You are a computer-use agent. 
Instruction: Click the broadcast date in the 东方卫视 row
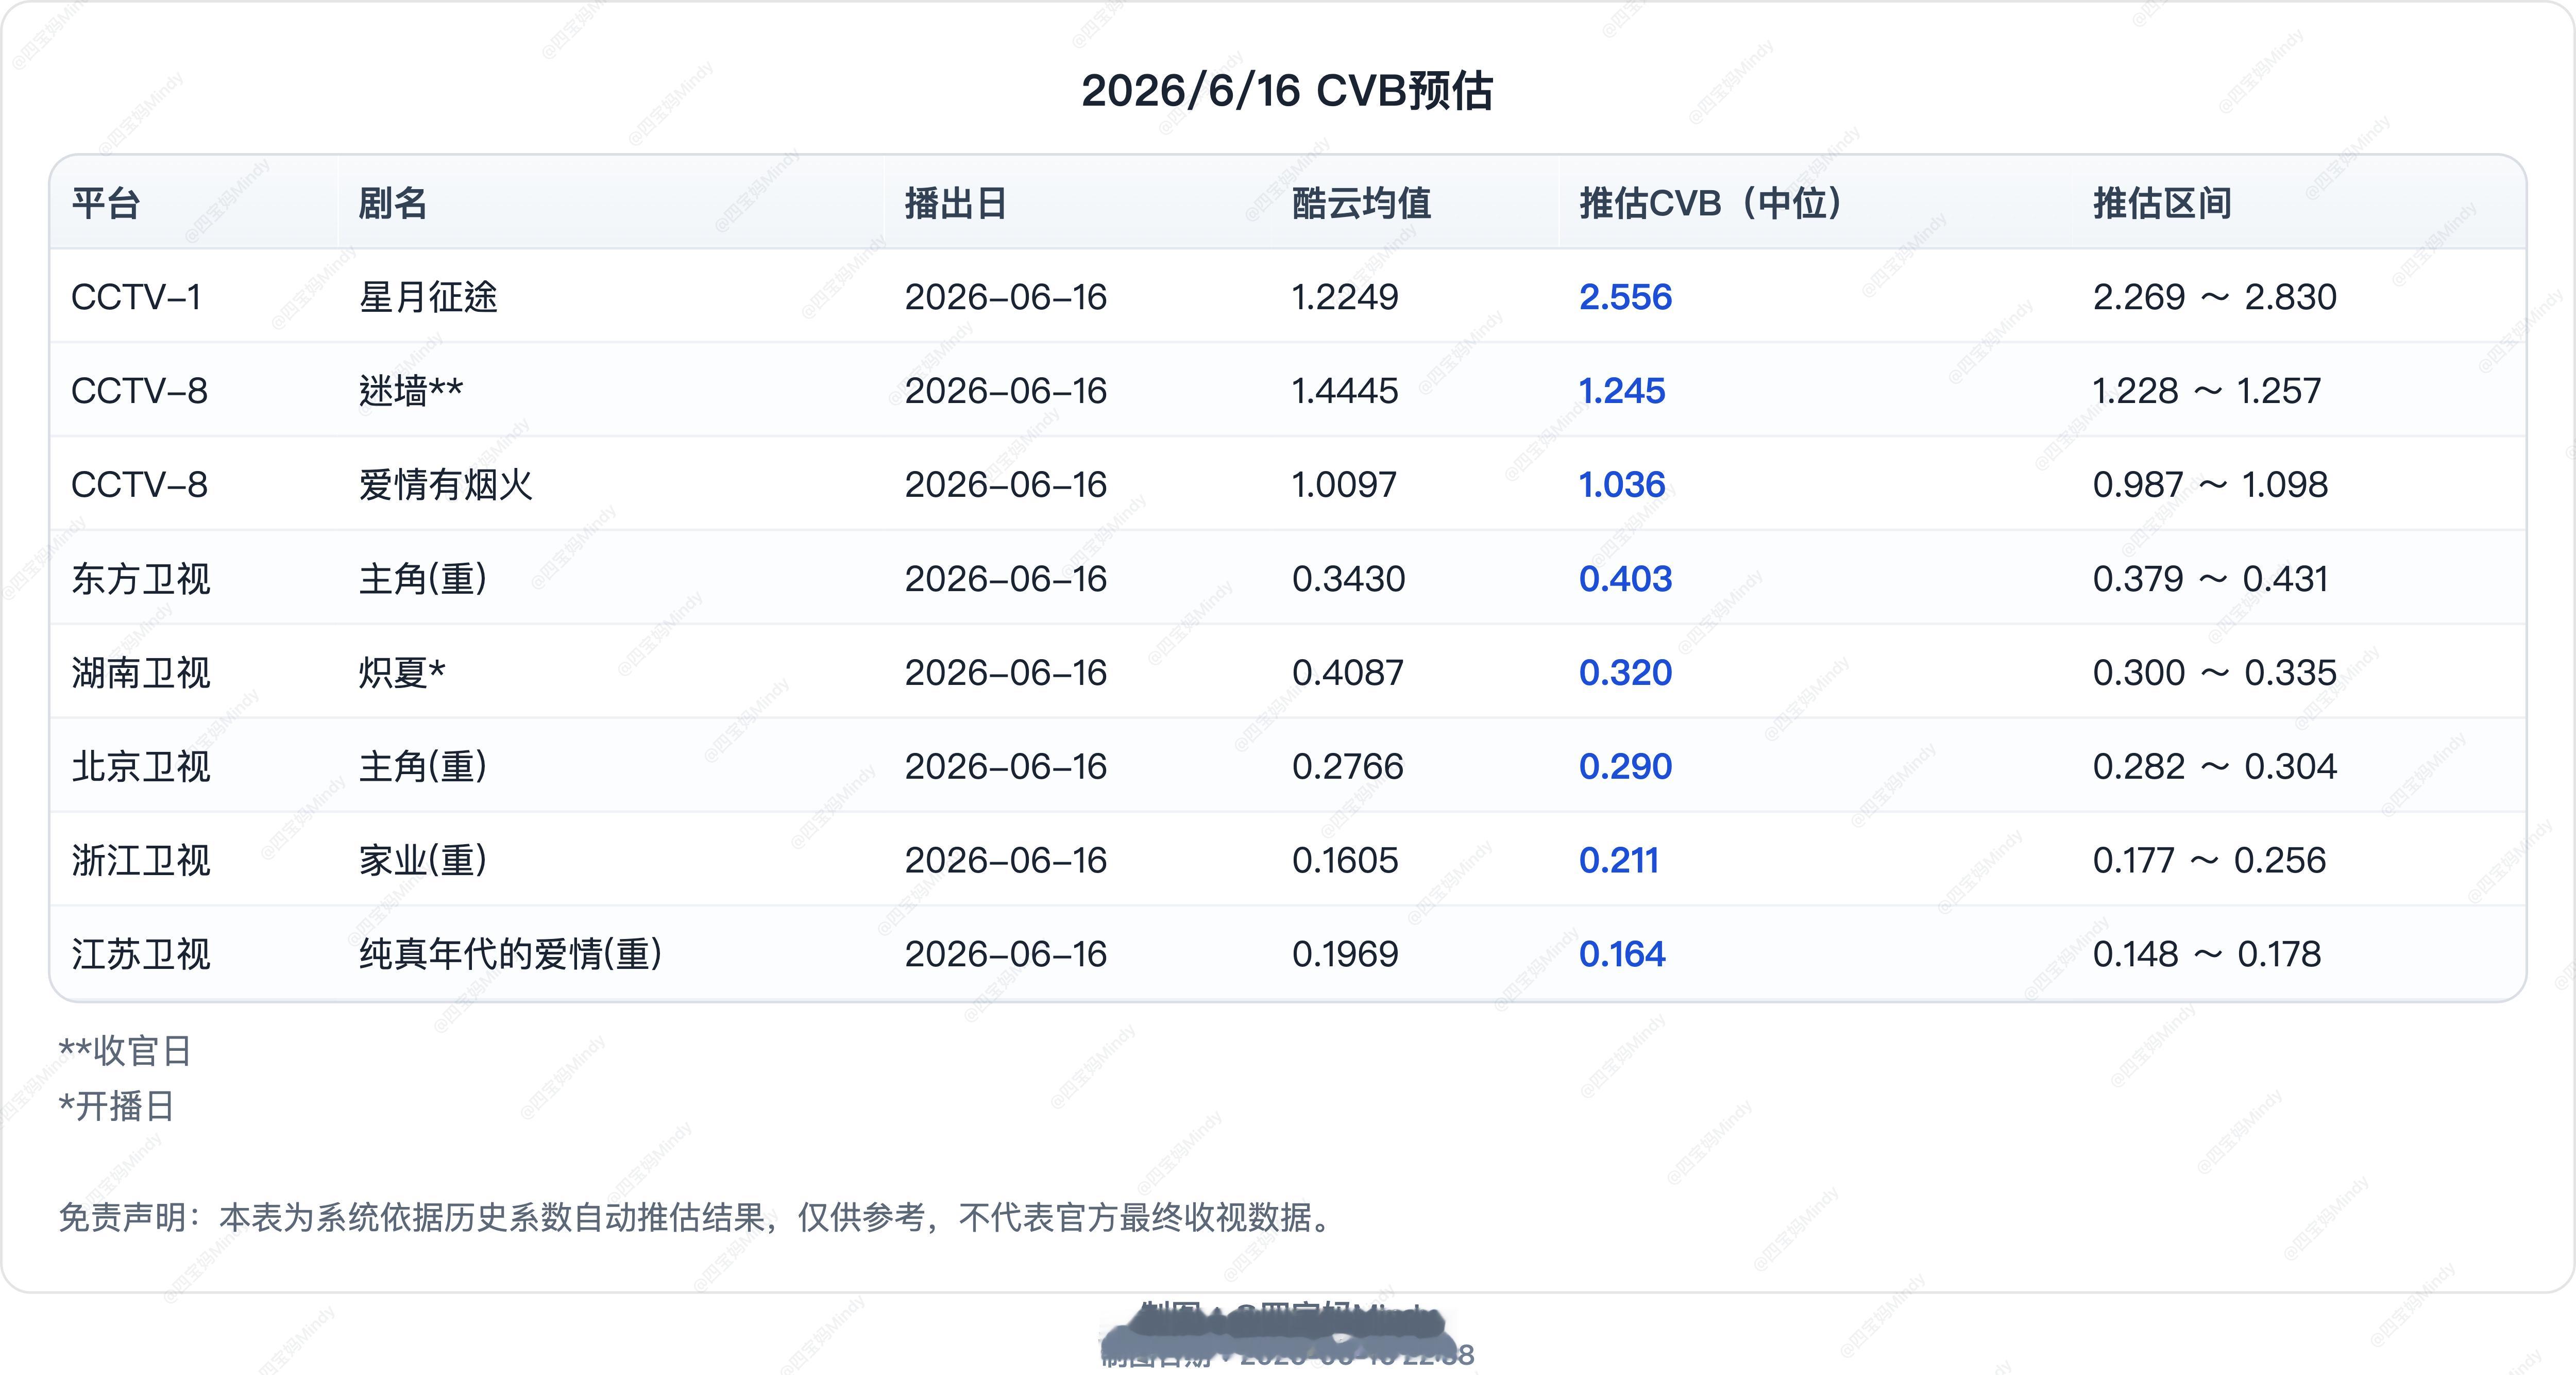(x=1006, y=579)
